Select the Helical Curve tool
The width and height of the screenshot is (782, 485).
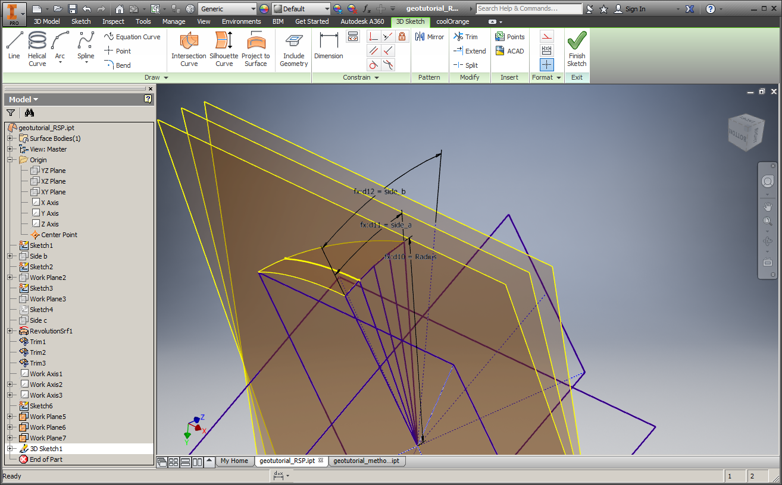tap(37, 49)
